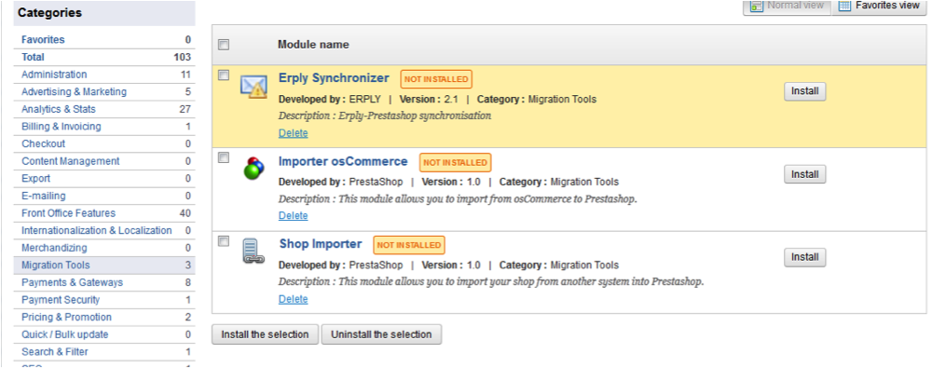932x368 pixels.
Task: Click the Normal view icon
Action: click(x=757, y=6)
